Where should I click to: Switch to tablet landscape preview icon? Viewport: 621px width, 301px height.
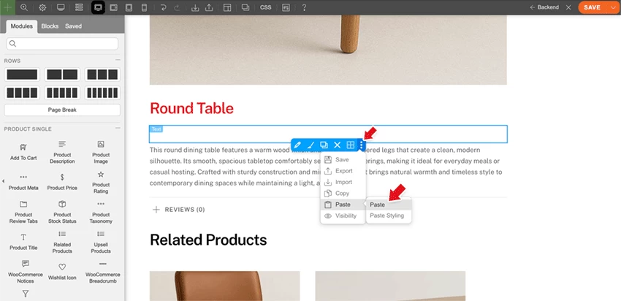click(x=114, y=7)
